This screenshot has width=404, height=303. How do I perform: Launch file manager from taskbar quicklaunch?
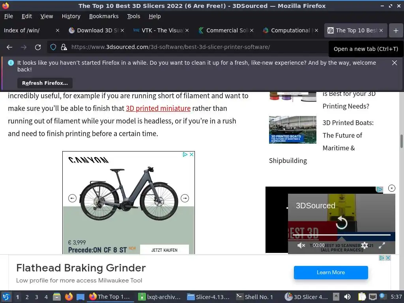(x=57, y=297)
